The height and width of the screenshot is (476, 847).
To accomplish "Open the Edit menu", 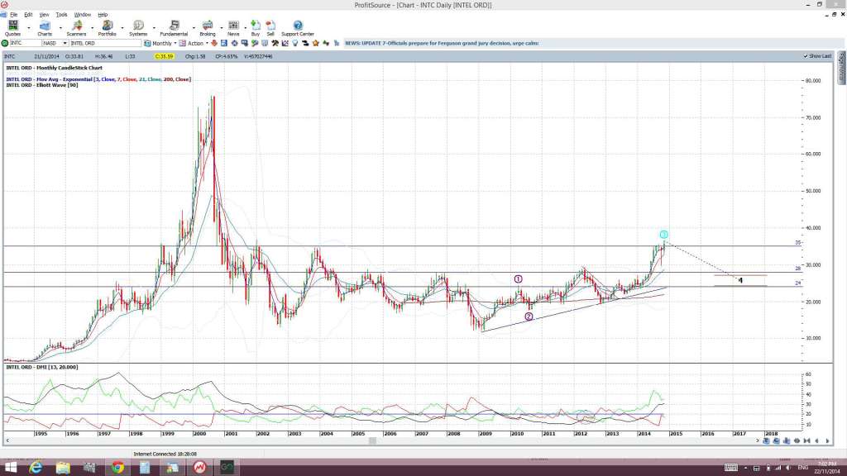I will [x=28, y=15].
